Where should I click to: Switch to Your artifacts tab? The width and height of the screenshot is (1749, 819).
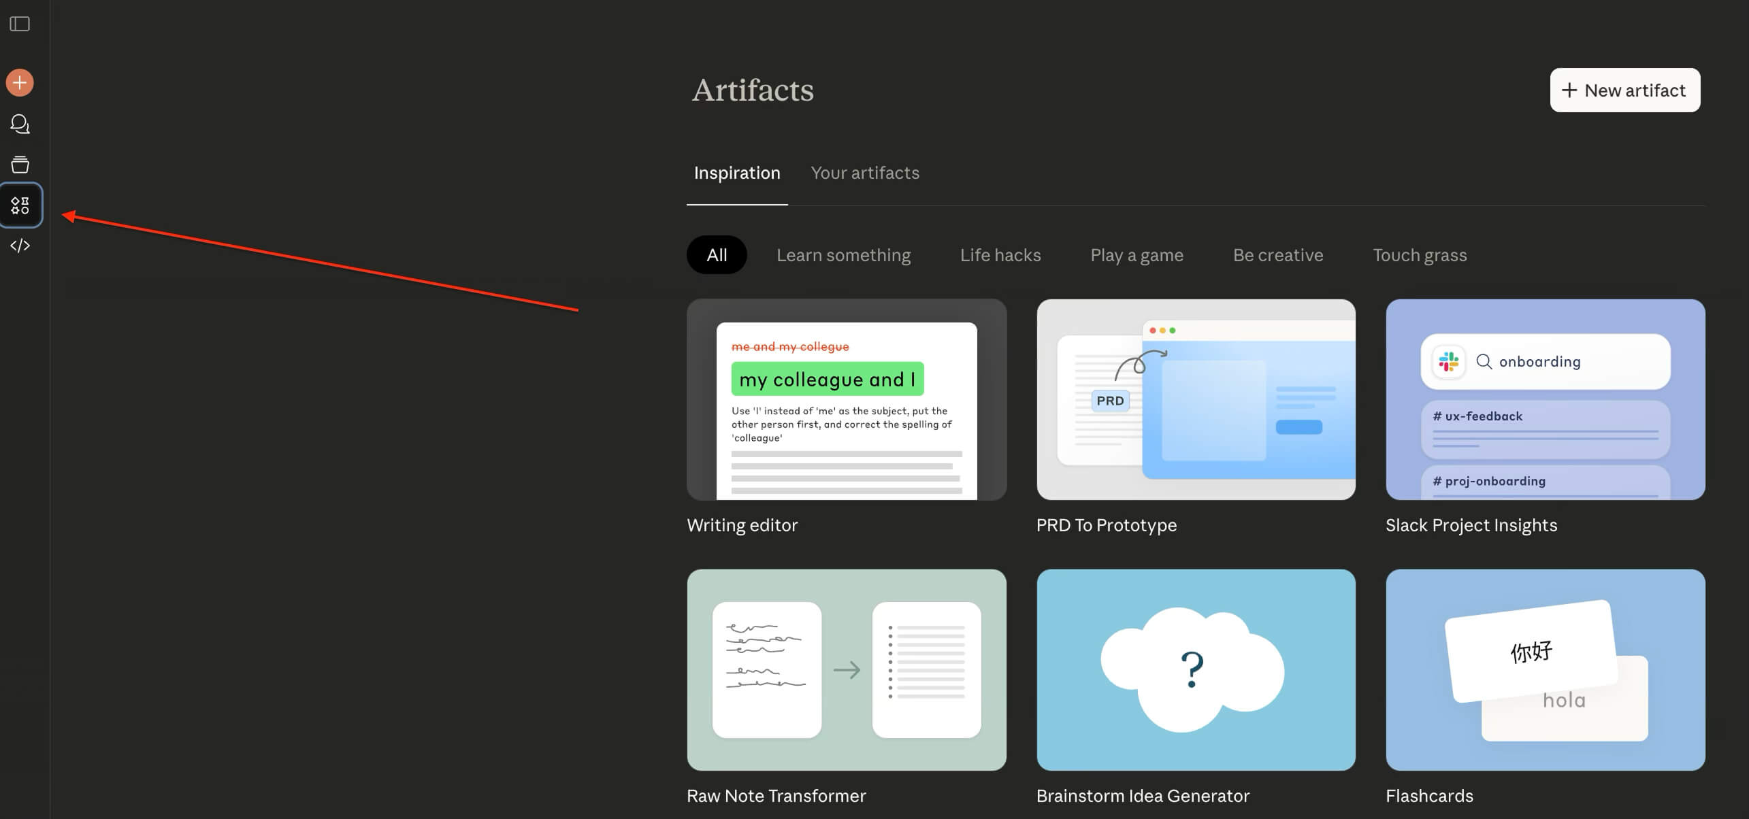[x=864, y=173]
